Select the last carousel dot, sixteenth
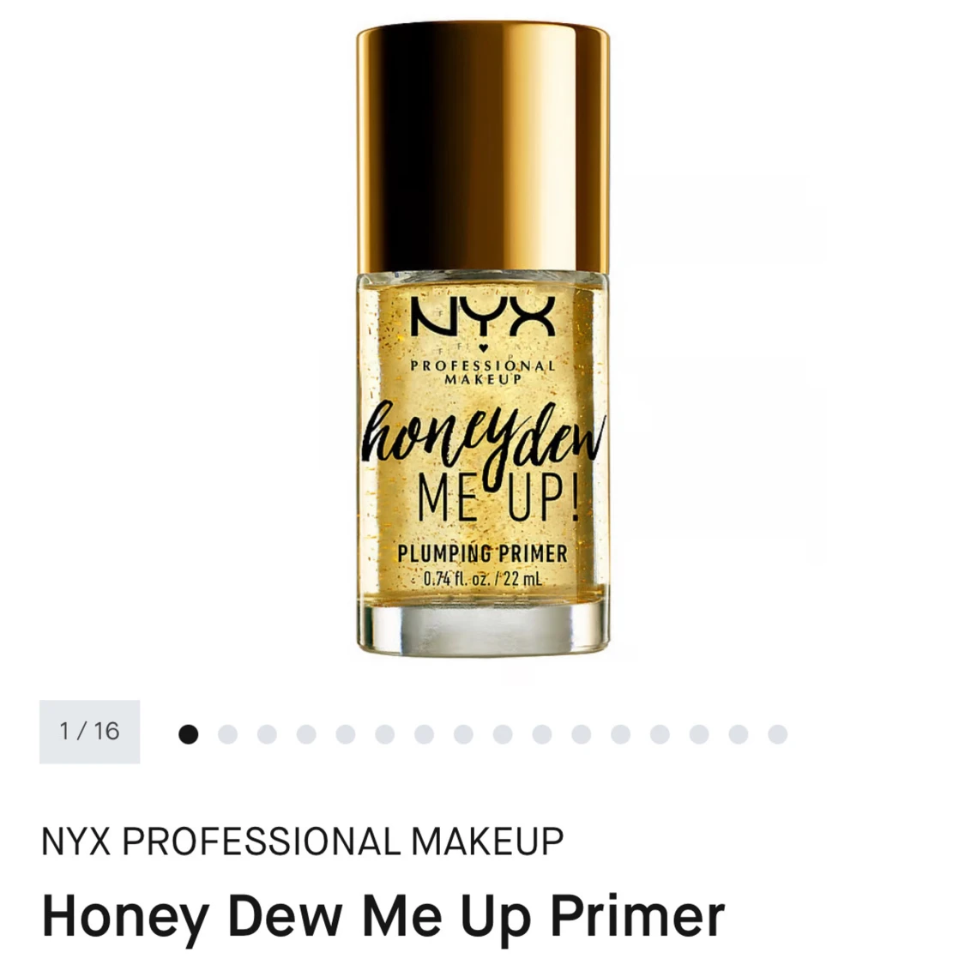Screen dimensions: 965x965 (x=778, y=734)
